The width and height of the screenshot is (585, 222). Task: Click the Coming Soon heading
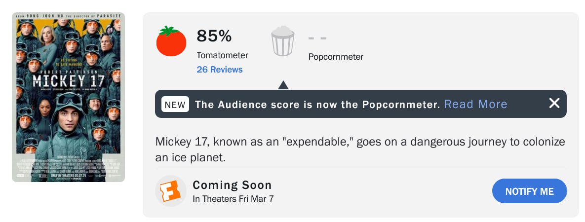232,185
